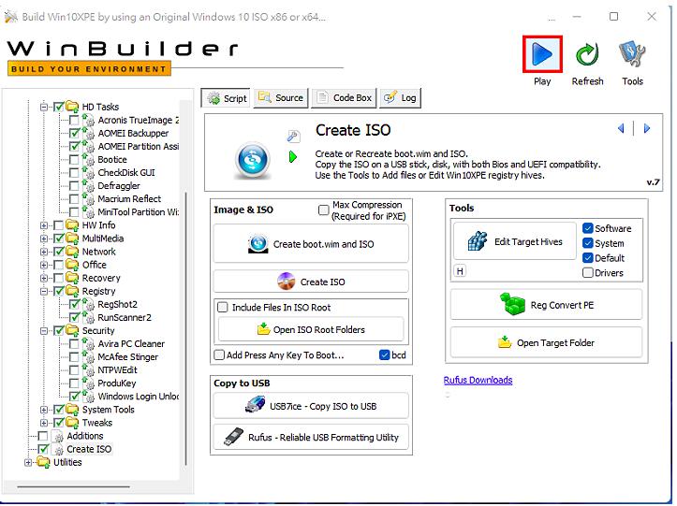The height and width of the screenshot is (506, 677).
Task: Open the Log tab
Action: coord(401,97)
